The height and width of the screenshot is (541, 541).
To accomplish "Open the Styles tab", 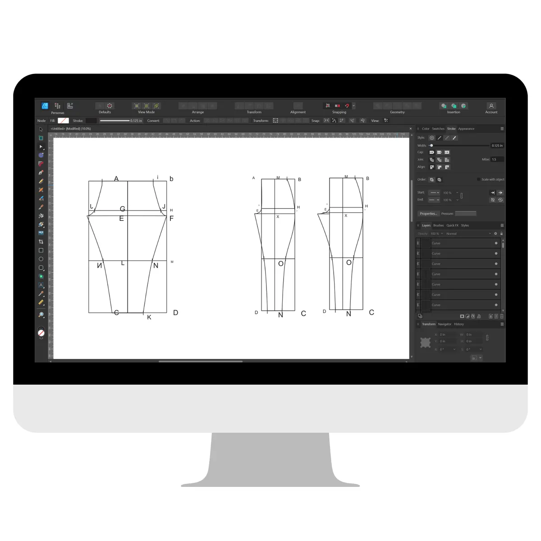I will tap(465, 225).
